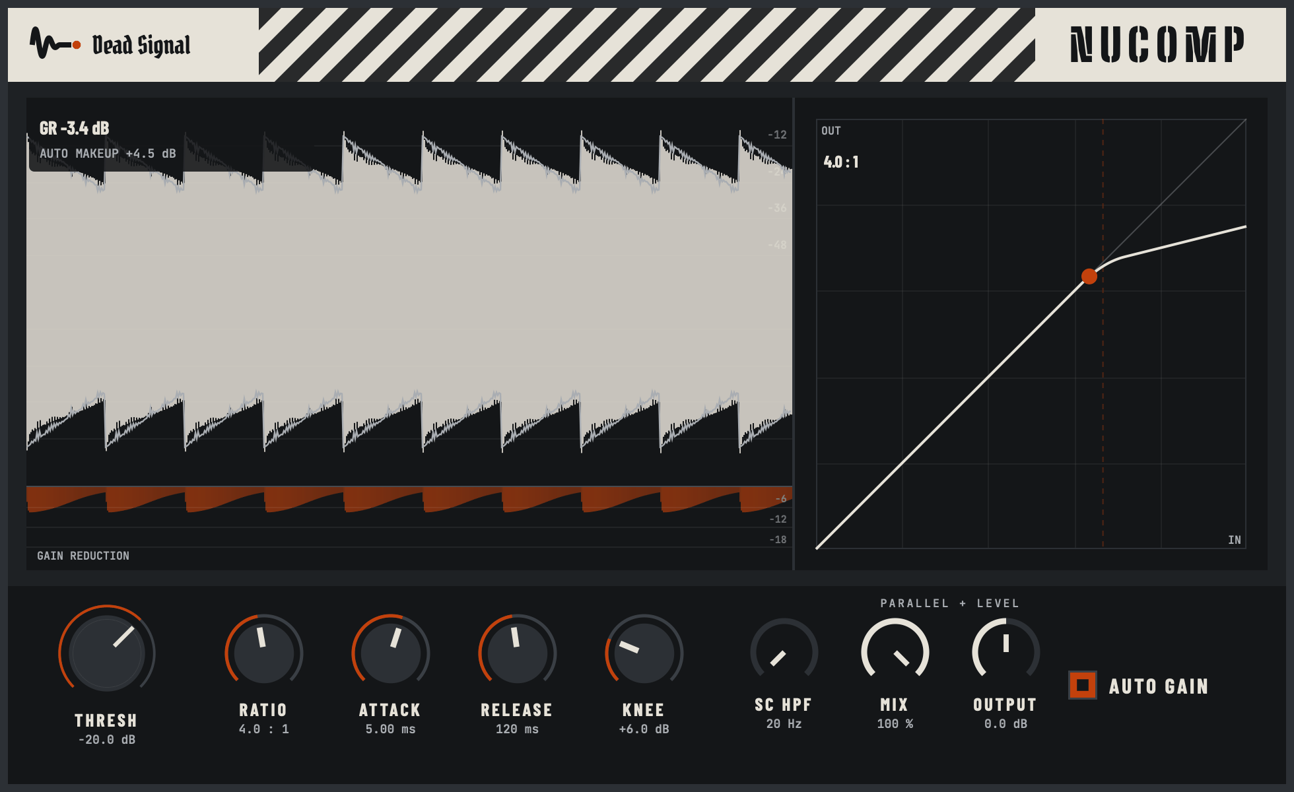Click the Dead Signal brand name
1294x792 pixels.
141,45
